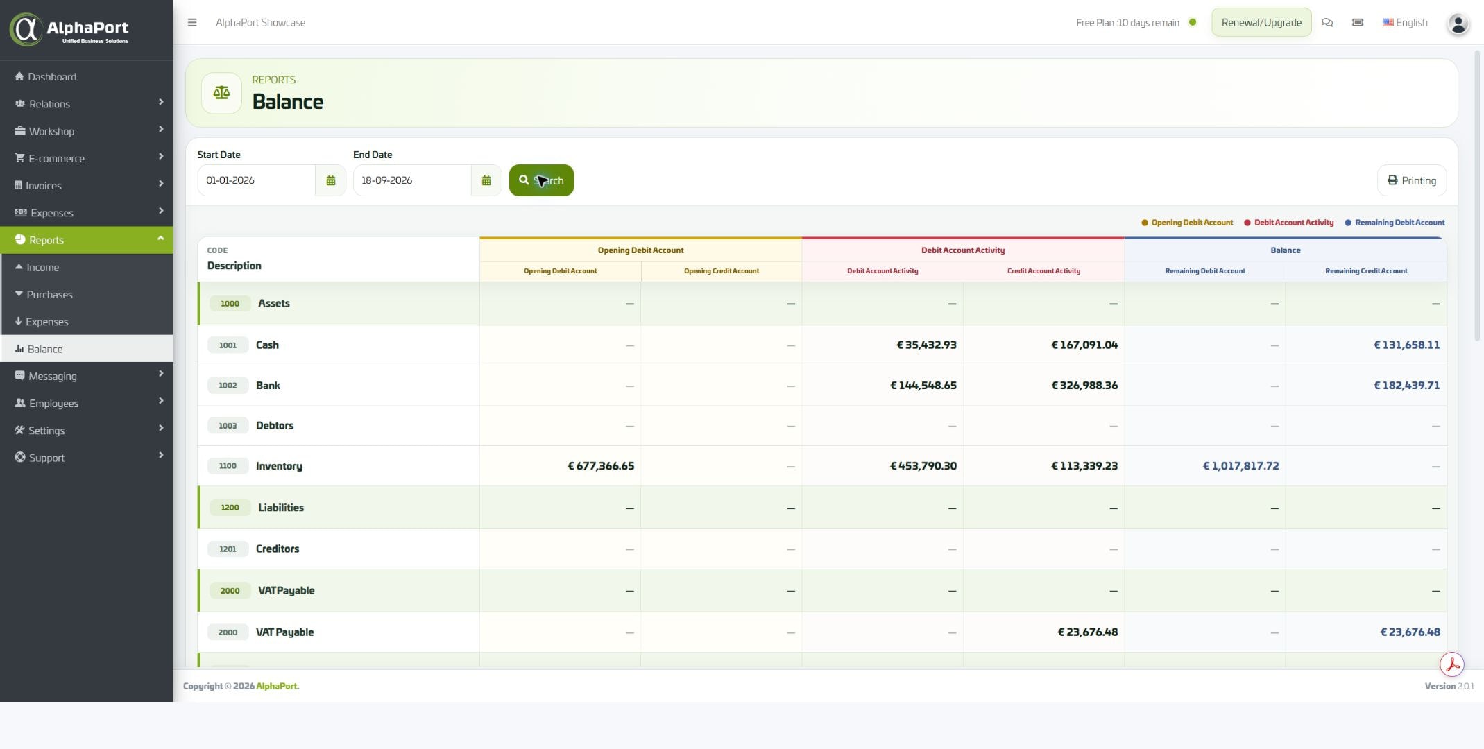Viewport: 1484px width, 749px height.
Task: Expand the Messaging menu
Action: (87, 376)
